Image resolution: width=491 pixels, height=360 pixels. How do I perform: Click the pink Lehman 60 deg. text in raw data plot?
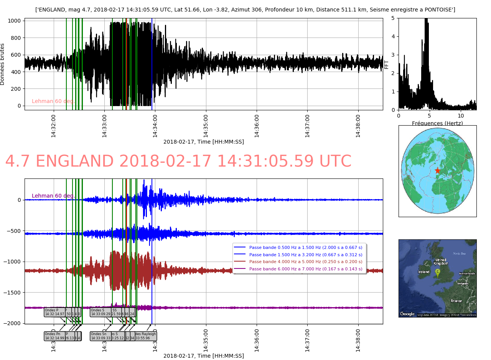point(53,101)
